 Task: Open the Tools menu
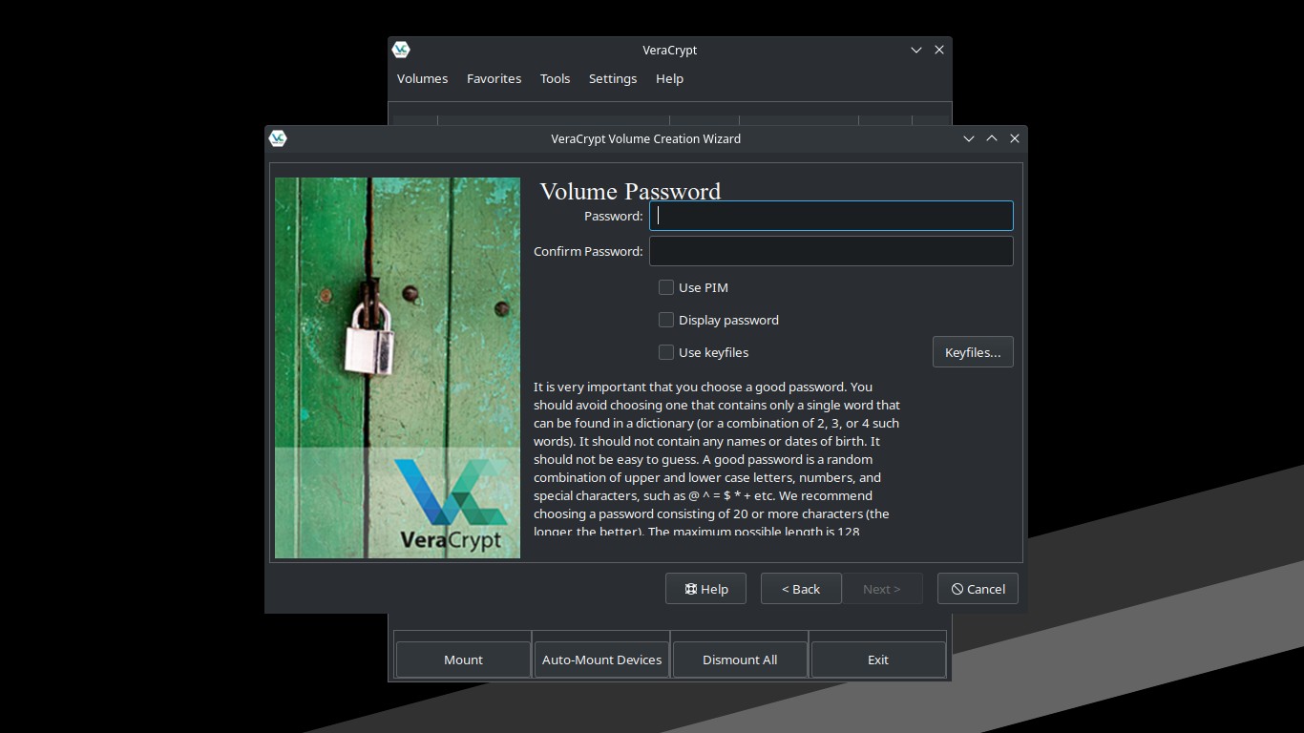pos(555,78)
